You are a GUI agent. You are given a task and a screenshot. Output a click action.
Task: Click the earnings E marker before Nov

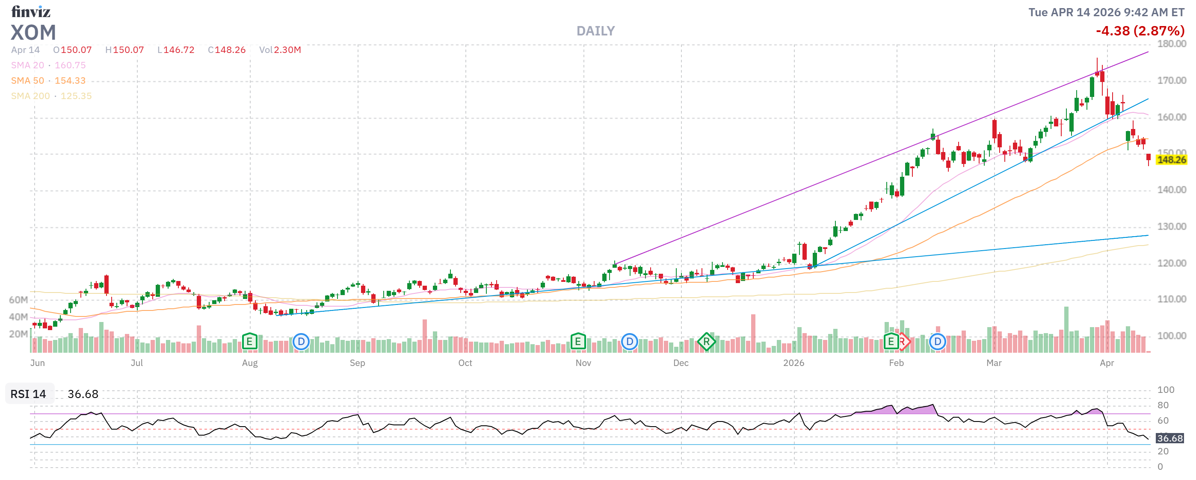click(577, 342)
